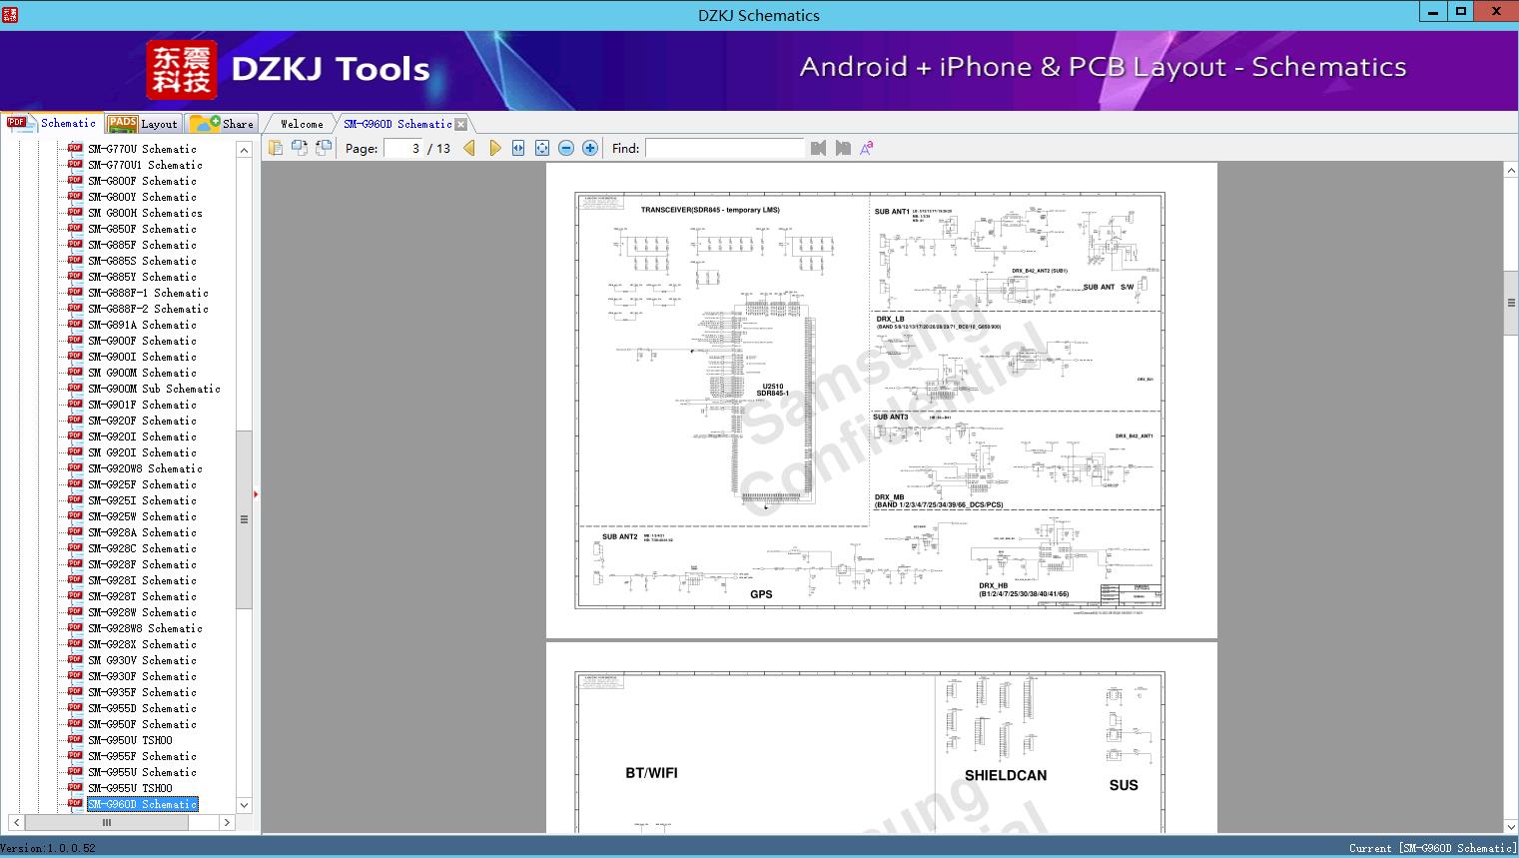The height and width of the screenshot is (858, 1519).
Task: Click the PDF icon beside SM-G960D Schematic
Action: 75,804
